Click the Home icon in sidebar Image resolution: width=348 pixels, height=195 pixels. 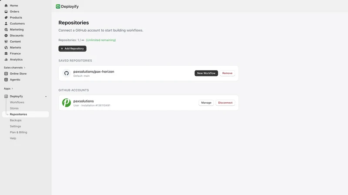6,6
